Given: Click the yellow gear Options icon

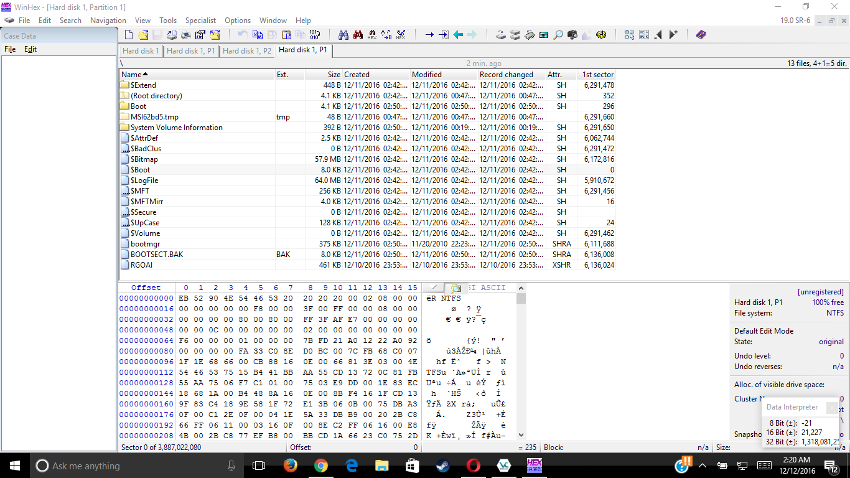Looking at the screenshot, I should (x=601, y=35).
